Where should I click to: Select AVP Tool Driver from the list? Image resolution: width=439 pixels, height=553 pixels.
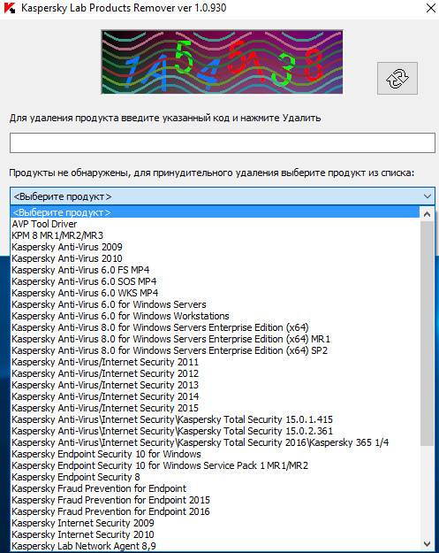pyautogui.click(x=216, y=224)
